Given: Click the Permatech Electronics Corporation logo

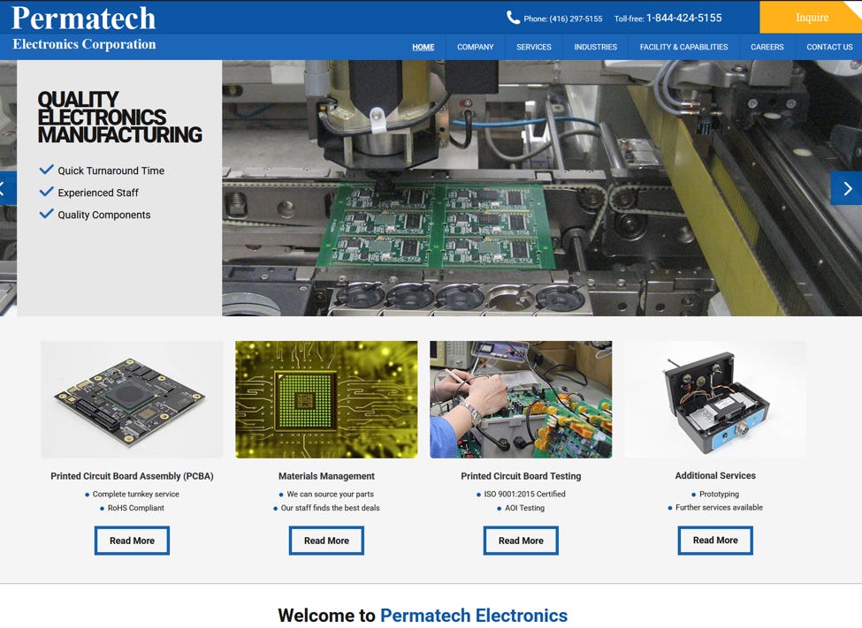Looking at the screenshot, I should [x=84, y=28].
